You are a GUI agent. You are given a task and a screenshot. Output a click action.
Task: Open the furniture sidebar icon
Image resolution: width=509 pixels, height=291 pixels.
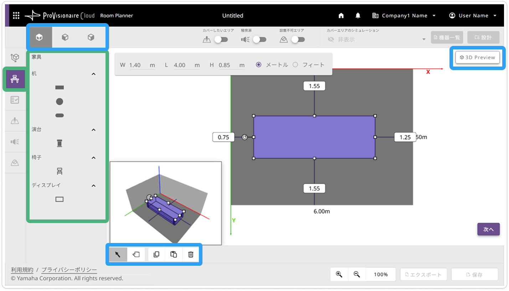tap(15, 79)
